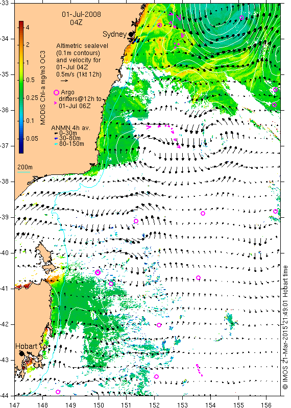Select the Argo float circle near 152.2E, 42S

(x=159, y=325)
